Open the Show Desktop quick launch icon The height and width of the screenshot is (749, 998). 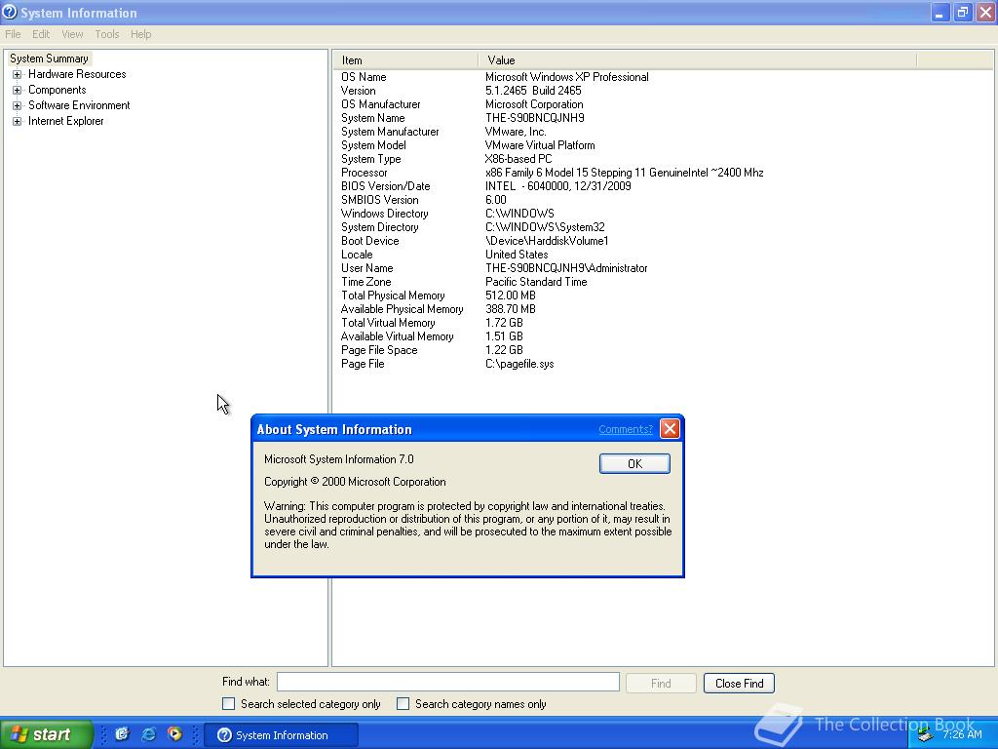[x=122, y=734]
